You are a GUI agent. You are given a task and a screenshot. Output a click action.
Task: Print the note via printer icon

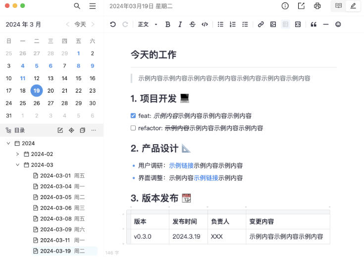tap(317, 6)
